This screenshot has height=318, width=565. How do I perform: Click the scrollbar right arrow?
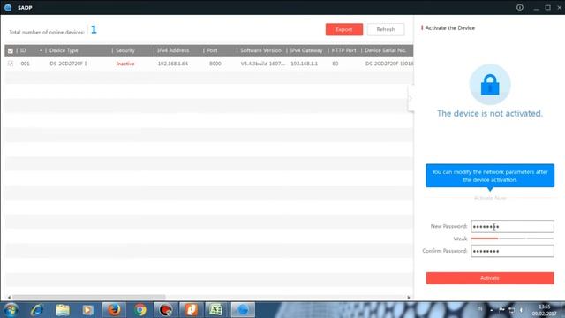pos(408,298)
